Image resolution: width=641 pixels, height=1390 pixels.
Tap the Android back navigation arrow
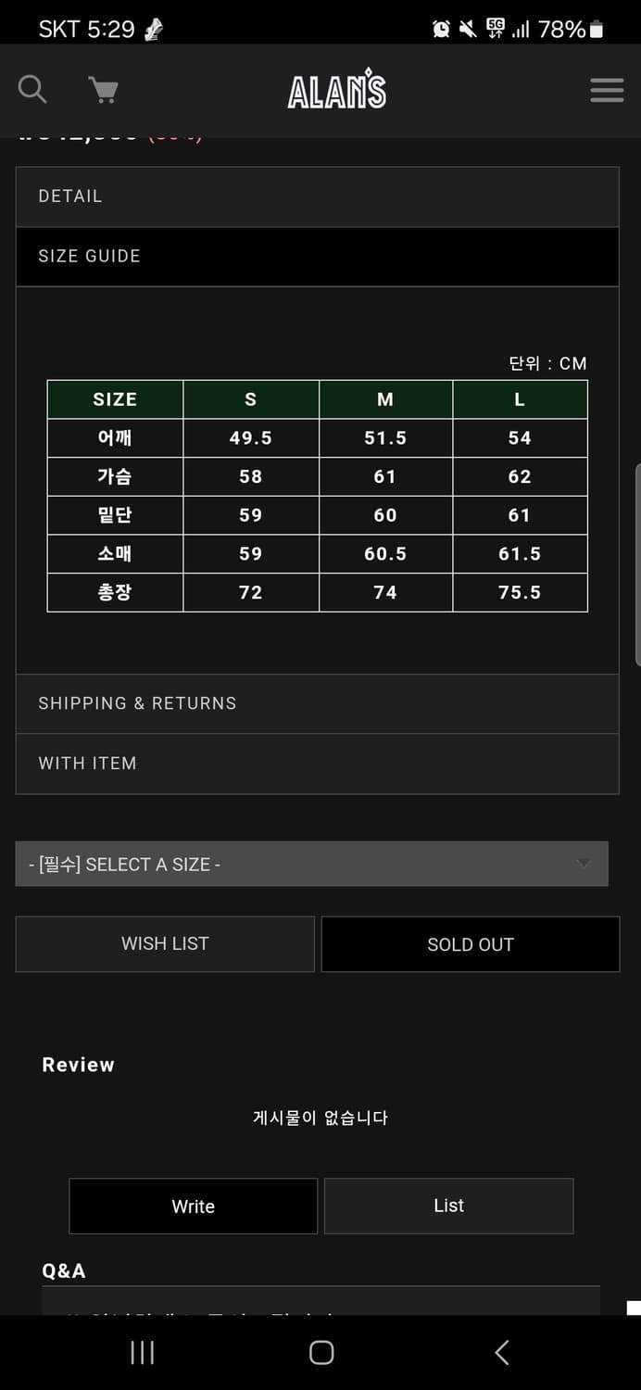[x=501, y=1352]
